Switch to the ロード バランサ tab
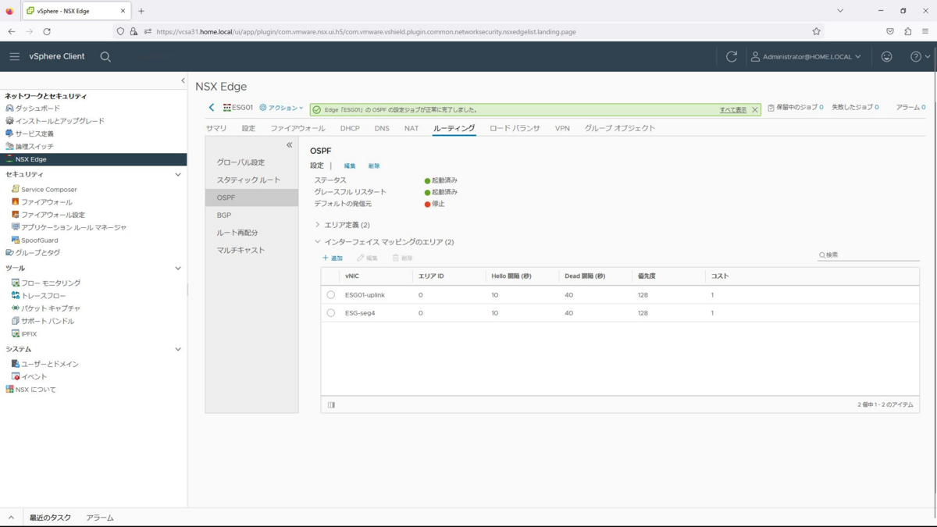The height and width of the screenshot is (527, 937). 515,128
